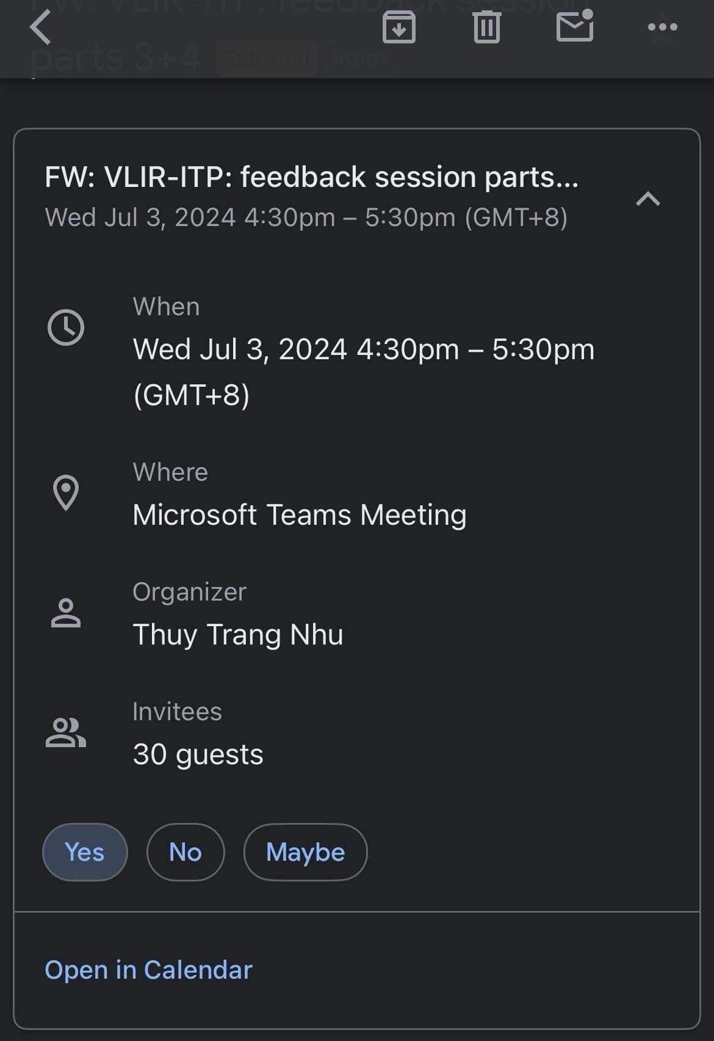This screenshot has height=1041, width=714.
Task: Tap the back arrow icon
Action: (x=40, y=27)
